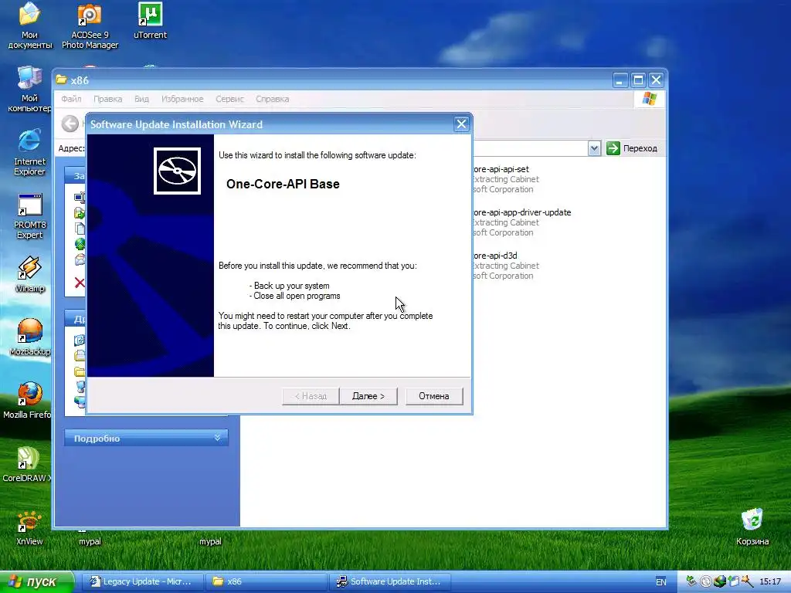Click the пуск Start button

click(36, 581)
